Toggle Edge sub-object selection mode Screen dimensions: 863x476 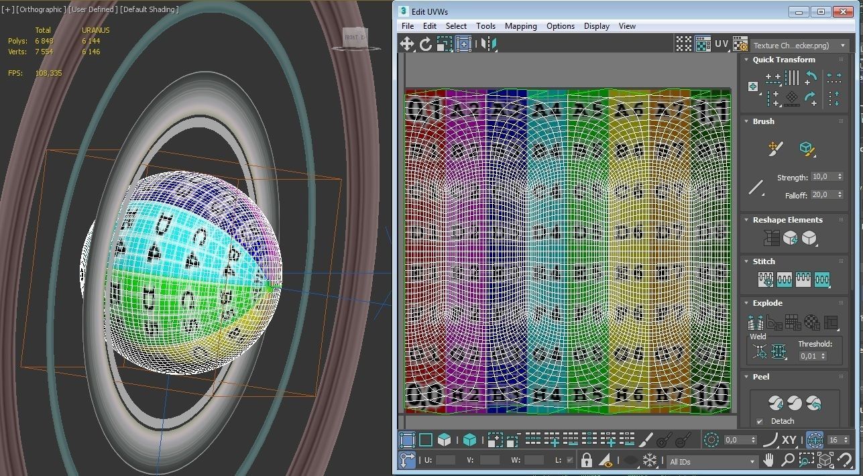[x=426, y=440]
